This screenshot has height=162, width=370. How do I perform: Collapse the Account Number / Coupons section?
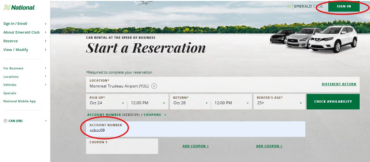click(127, 115)
